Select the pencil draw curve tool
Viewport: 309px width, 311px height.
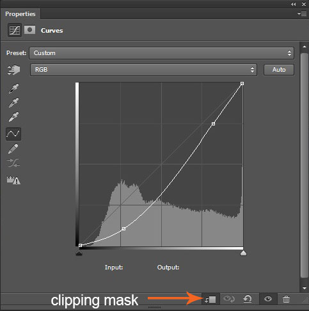[x=13, y=149]
